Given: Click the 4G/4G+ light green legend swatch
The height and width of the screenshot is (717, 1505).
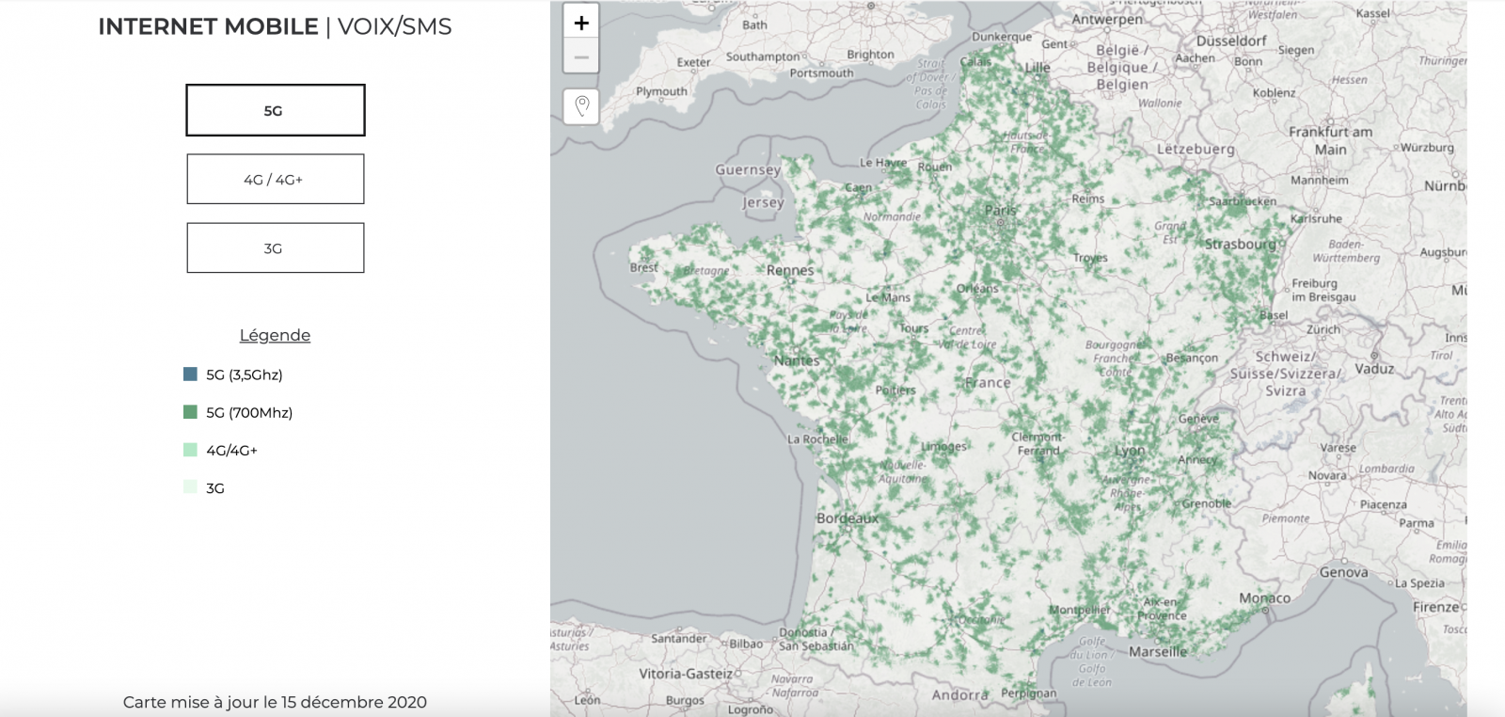Looking at the screenshot, I should coord(190,450).
